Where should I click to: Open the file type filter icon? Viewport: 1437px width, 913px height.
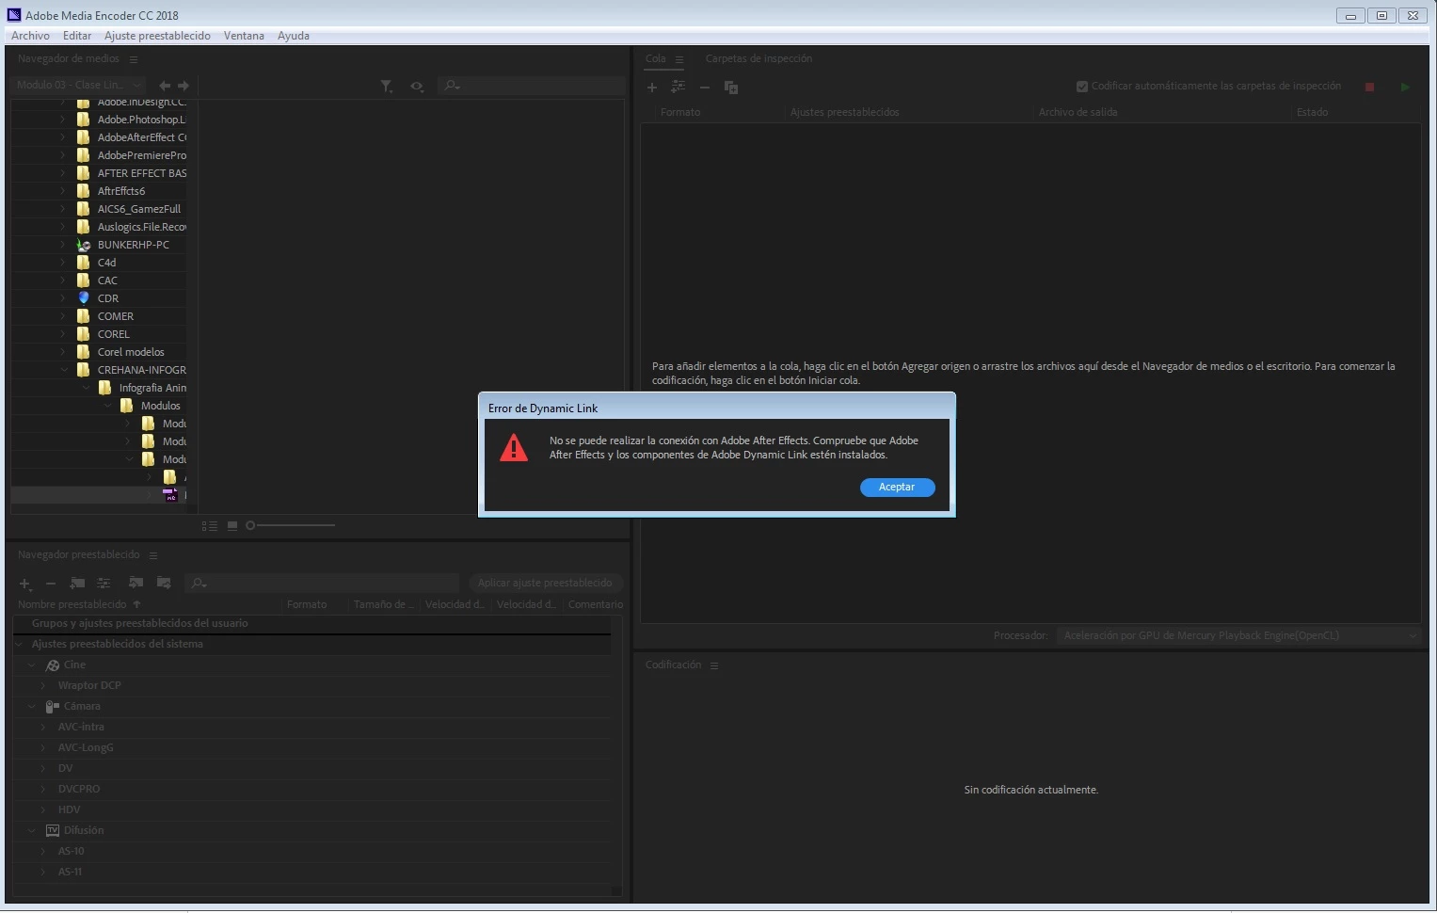tap(387, 86)
